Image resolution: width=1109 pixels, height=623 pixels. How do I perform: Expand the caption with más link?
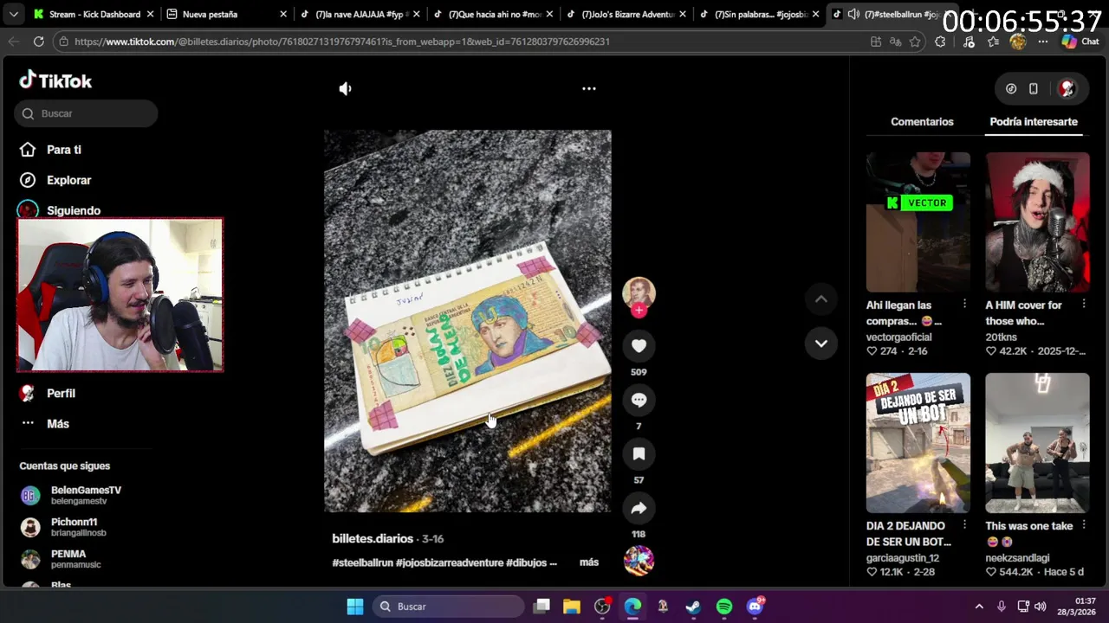point(589,562)
